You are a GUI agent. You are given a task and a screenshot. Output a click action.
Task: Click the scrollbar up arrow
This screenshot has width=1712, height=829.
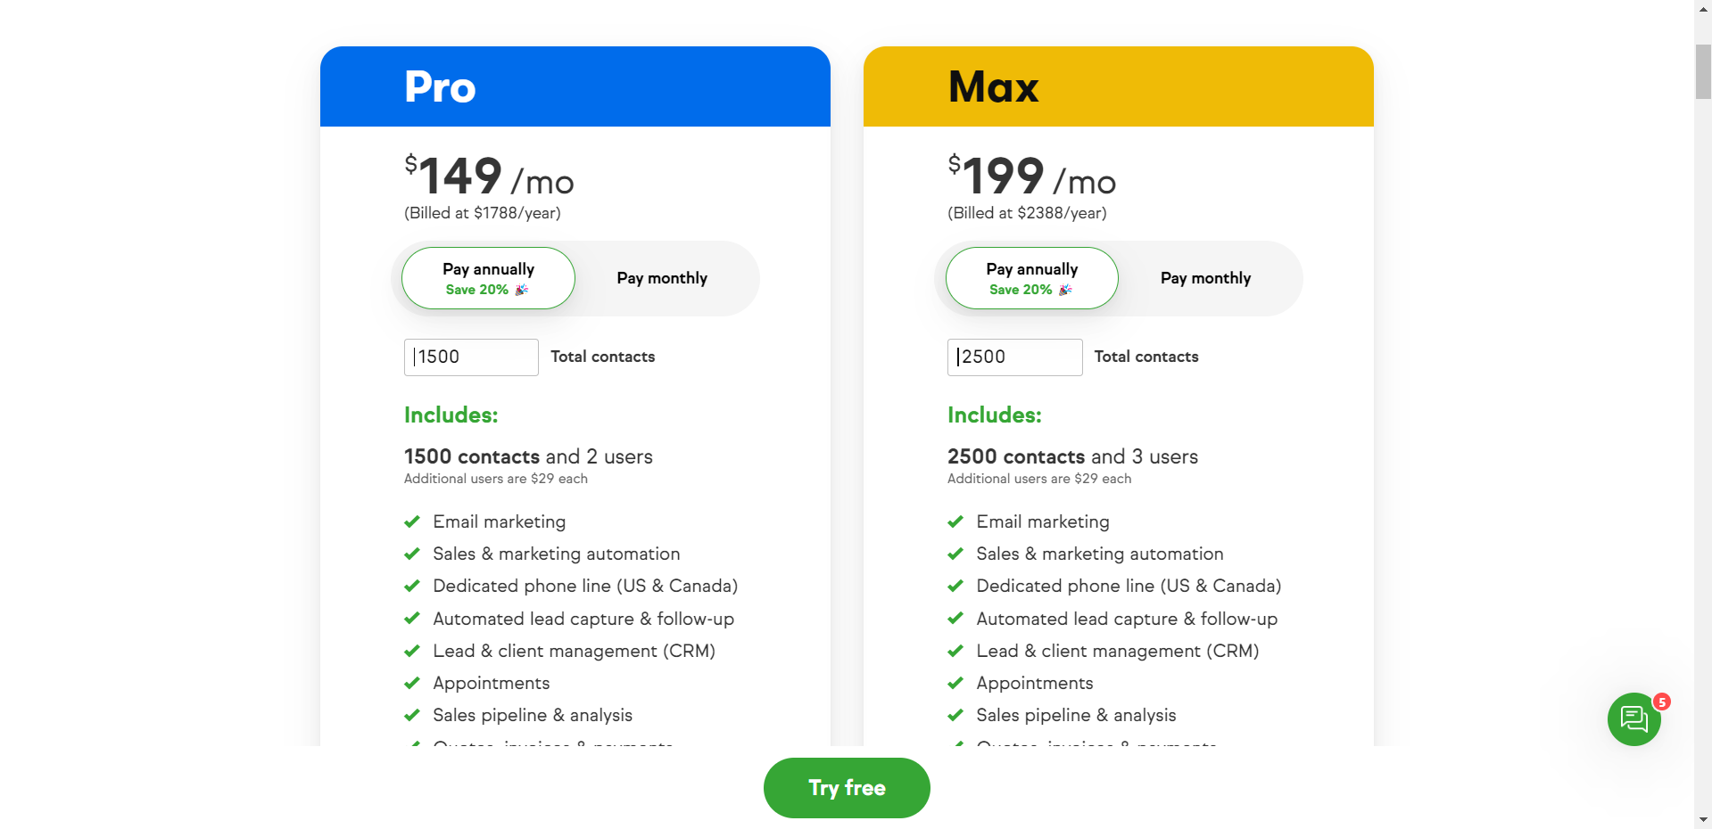click(x=1703, y=7)
